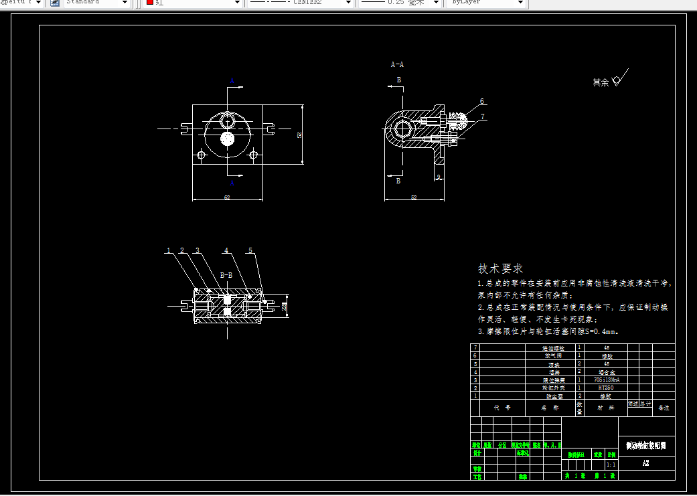Viewport: 697px width, 496px height.
Task: Select the 放气阀 part name cell
Action: pyautogui.click(x=551, y=356)
